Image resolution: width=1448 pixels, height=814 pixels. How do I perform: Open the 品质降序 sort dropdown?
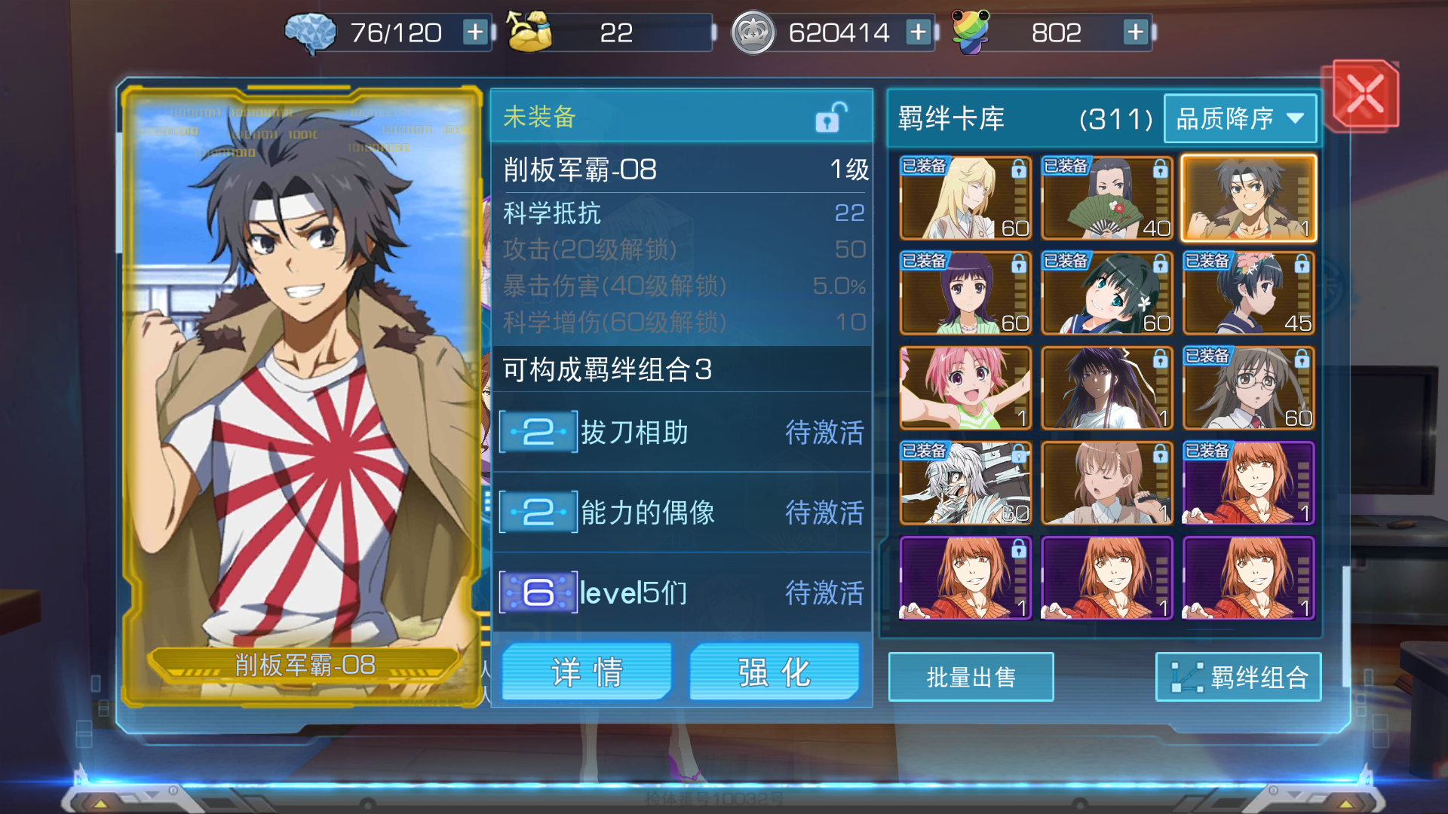[x=1241, y=118]
